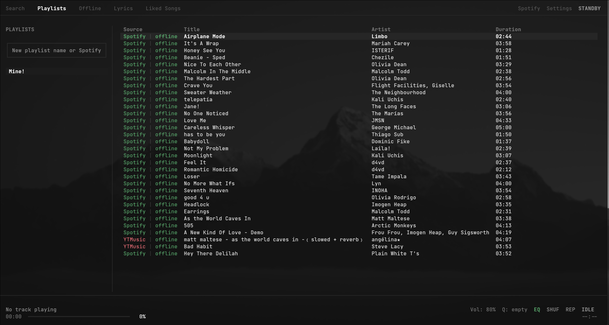Viewport: 609px width, 325px height.
Task: Toggle REP repeat mode
Action: coord(570,309)
